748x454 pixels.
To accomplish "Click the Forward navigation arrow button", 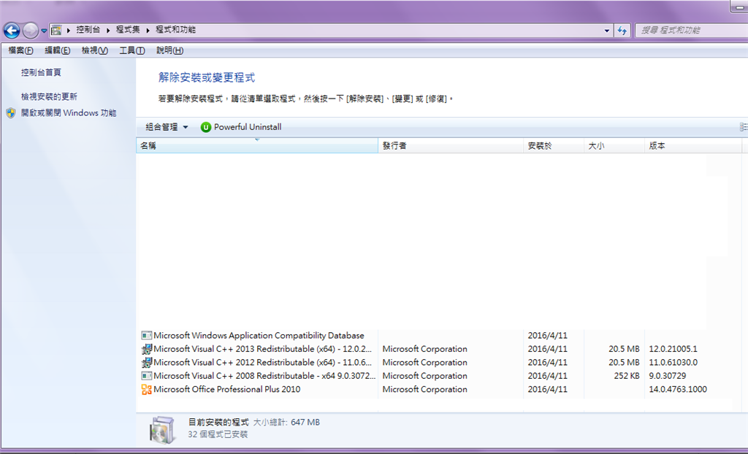I will click(30, 31).
